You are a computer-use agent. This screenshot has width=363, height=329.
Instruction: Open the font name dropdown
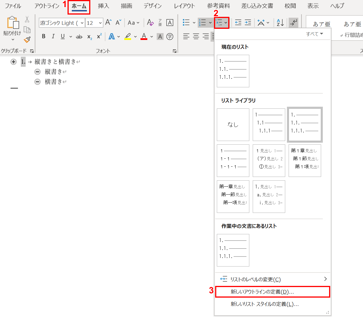click(x=82, y=23)
